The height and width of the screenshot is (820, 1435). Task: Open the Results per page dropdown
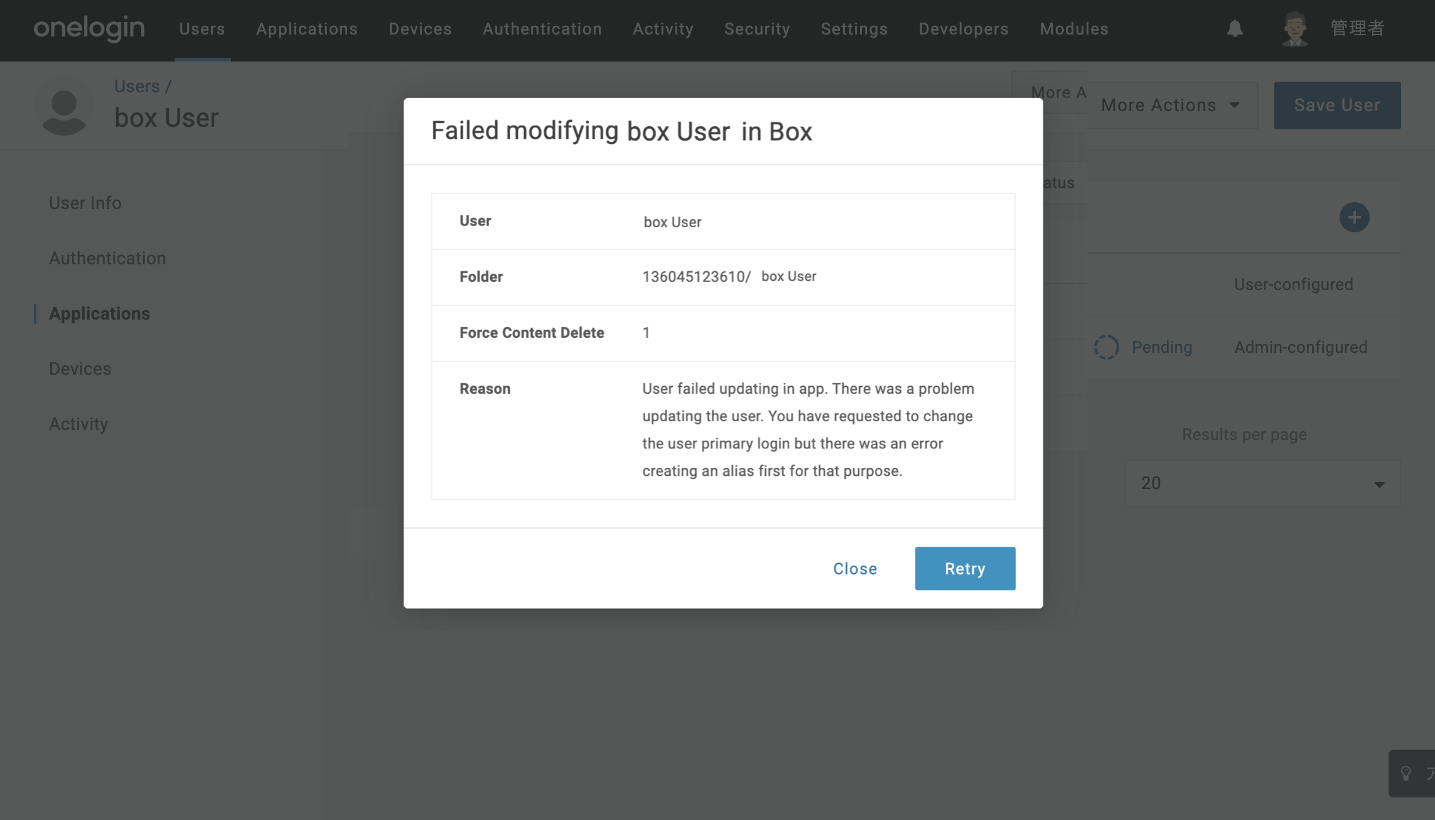(1262, 483)
